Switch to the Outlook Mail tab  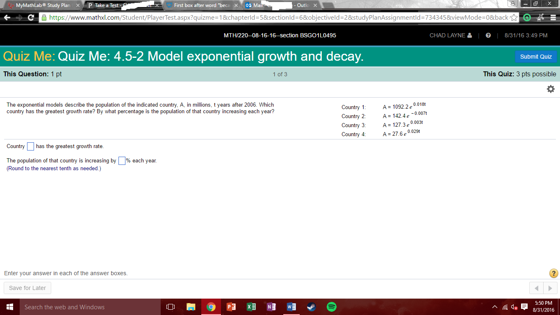279,5
